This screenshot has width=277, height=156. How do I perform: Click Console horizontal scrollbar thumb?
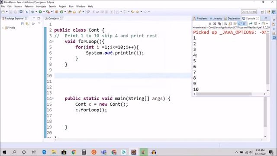pyautogui.click(x=224, y=94)
